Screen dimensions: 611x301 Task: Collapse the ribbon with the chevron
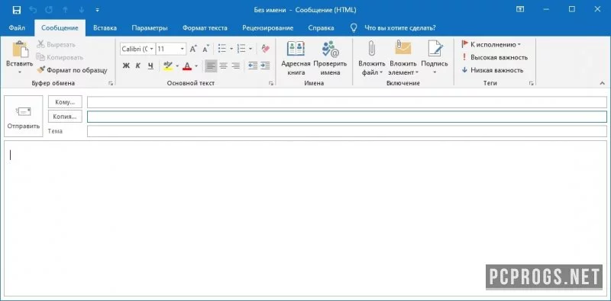(x=603, y=83)
